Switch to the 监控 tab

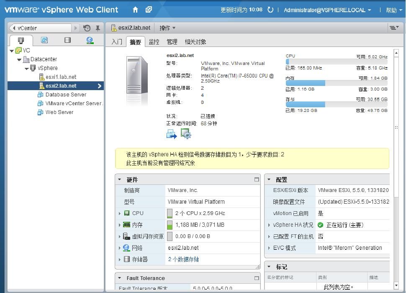click(154, 42)
